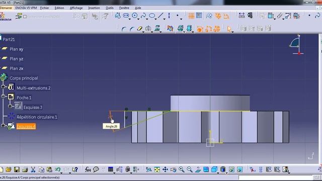The image size is (322, 181).
Task: Open the Affichage menu
Action: (76, 8)
